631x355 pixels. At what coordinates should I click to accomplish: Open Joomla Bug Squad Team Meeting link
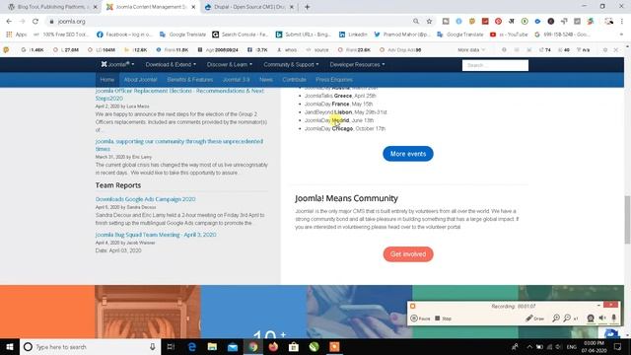pos(156,235)
